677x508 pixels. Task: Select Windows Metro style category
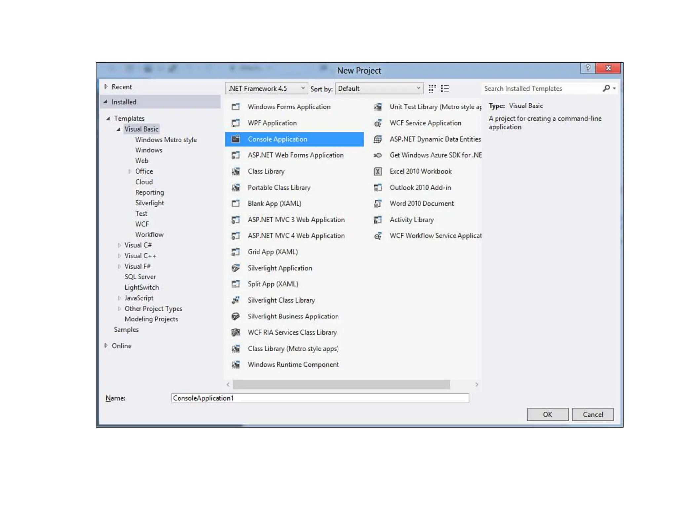[x=166, y=140]
